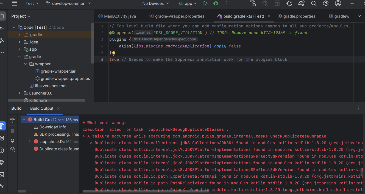
Task: Open the No Devices device selector
Action: 155,3
